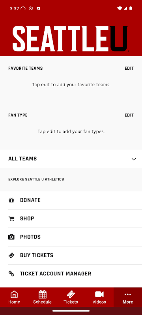The image size is (142, 315).
Task: Open the More tab
Action: click(x=128, y=297)
